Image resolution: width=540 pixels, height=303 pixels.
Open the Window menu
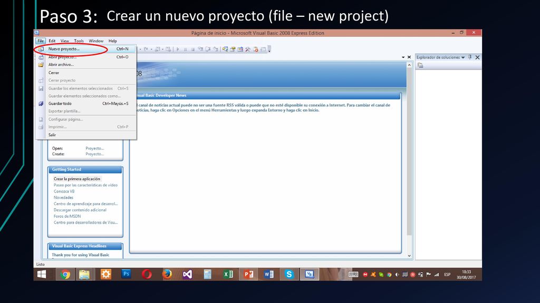point(96,41)
